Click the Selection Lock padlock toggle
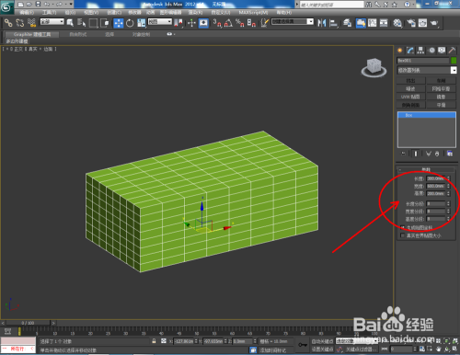Viewport: 460px width, 355px height. 154,341
